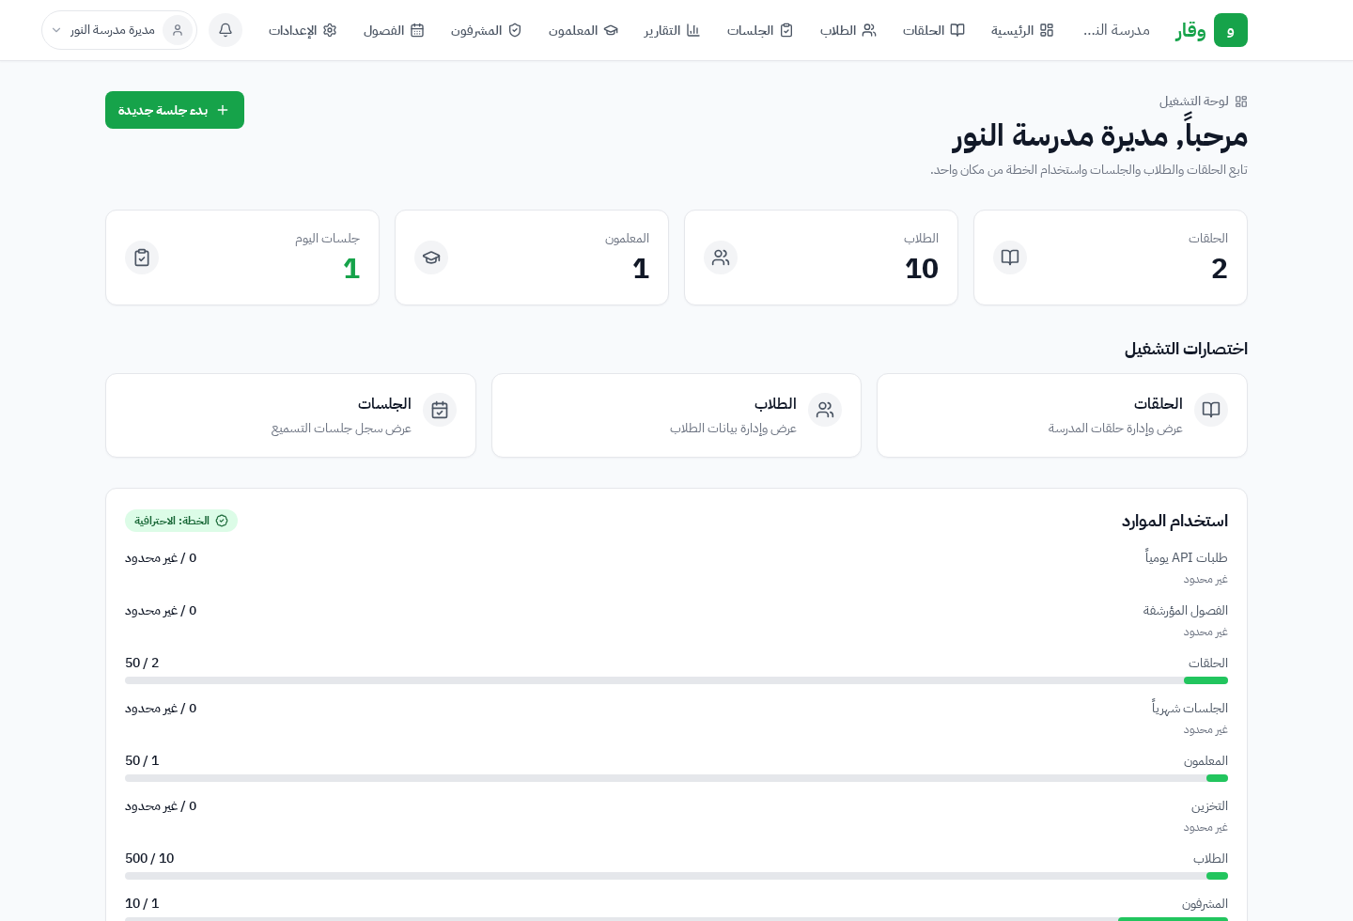Viewport: 1353px width, 921px height.
Task: Click the المعلمون usage progress bar
Action: (676, 778)
